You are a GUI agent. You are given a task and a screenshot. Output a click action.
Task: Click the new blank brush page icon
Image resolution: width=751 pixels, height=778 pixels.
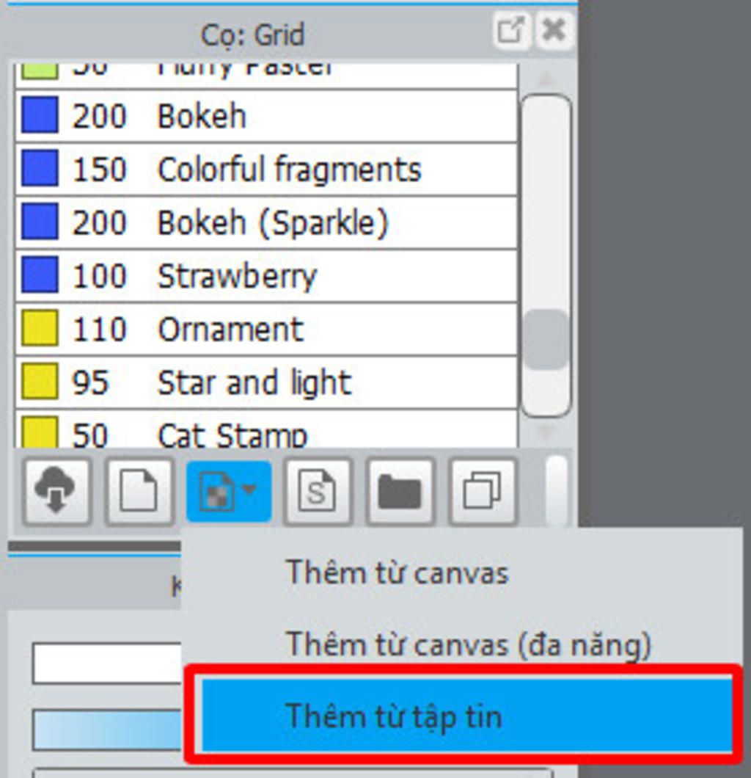click(140, 491)
